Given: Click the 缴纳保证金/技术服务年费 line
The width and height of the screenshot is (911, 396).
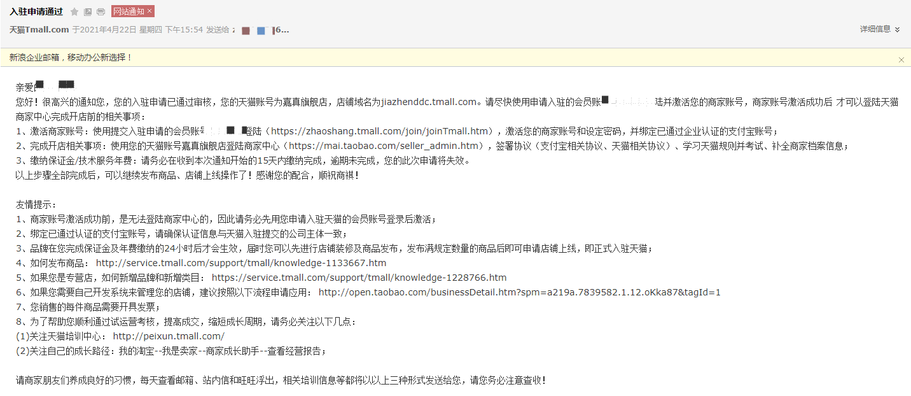Looking at the screenshot, I should (243, 160).
